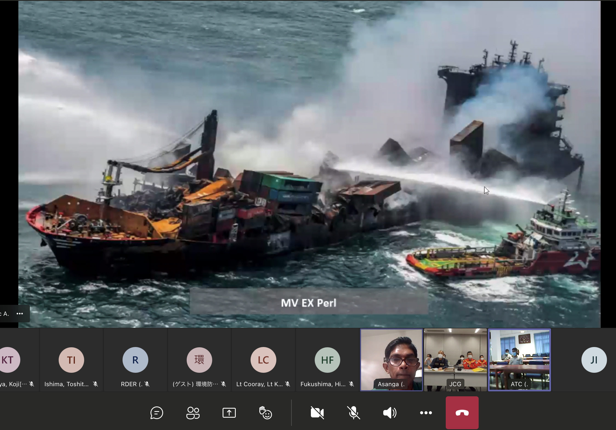Screen dimensions: 616x430
Task: Click the RDER participant avatar
Action: point(135,360)
